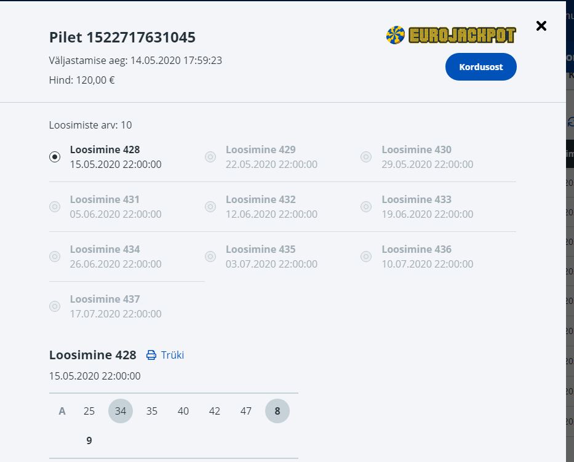Image resolution: width=574 pixels, height=462 pixels.
Task: Click the highlighted bonus number 8
Action: (x=277, y=411)
